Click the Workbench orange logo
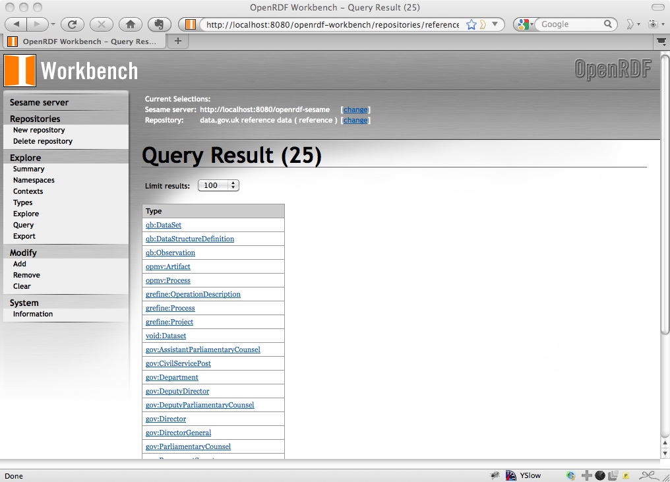The height and width of the screenshot is (482, 670). click(x=20, y=71)
